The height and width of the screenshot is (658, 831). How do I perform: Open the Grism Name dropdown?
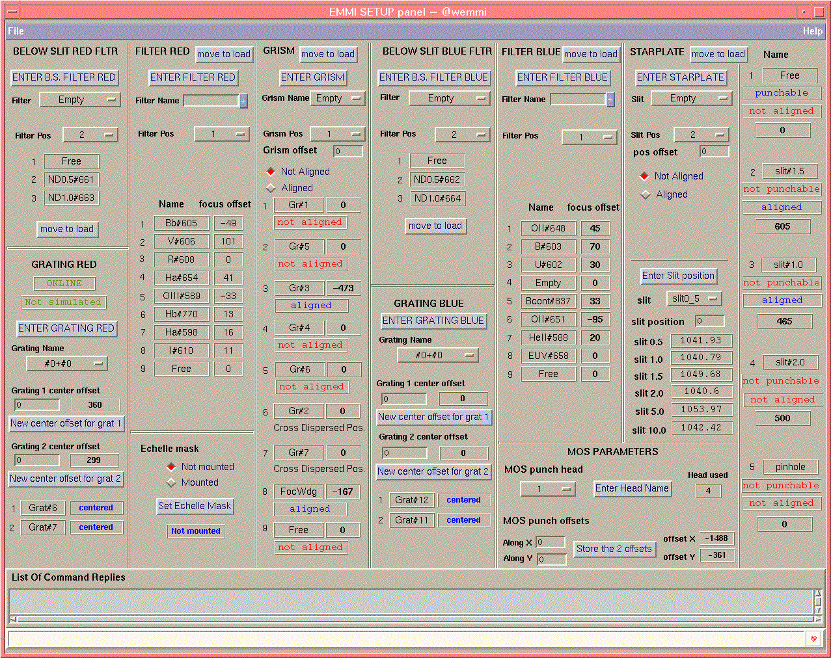click(337, 98)
